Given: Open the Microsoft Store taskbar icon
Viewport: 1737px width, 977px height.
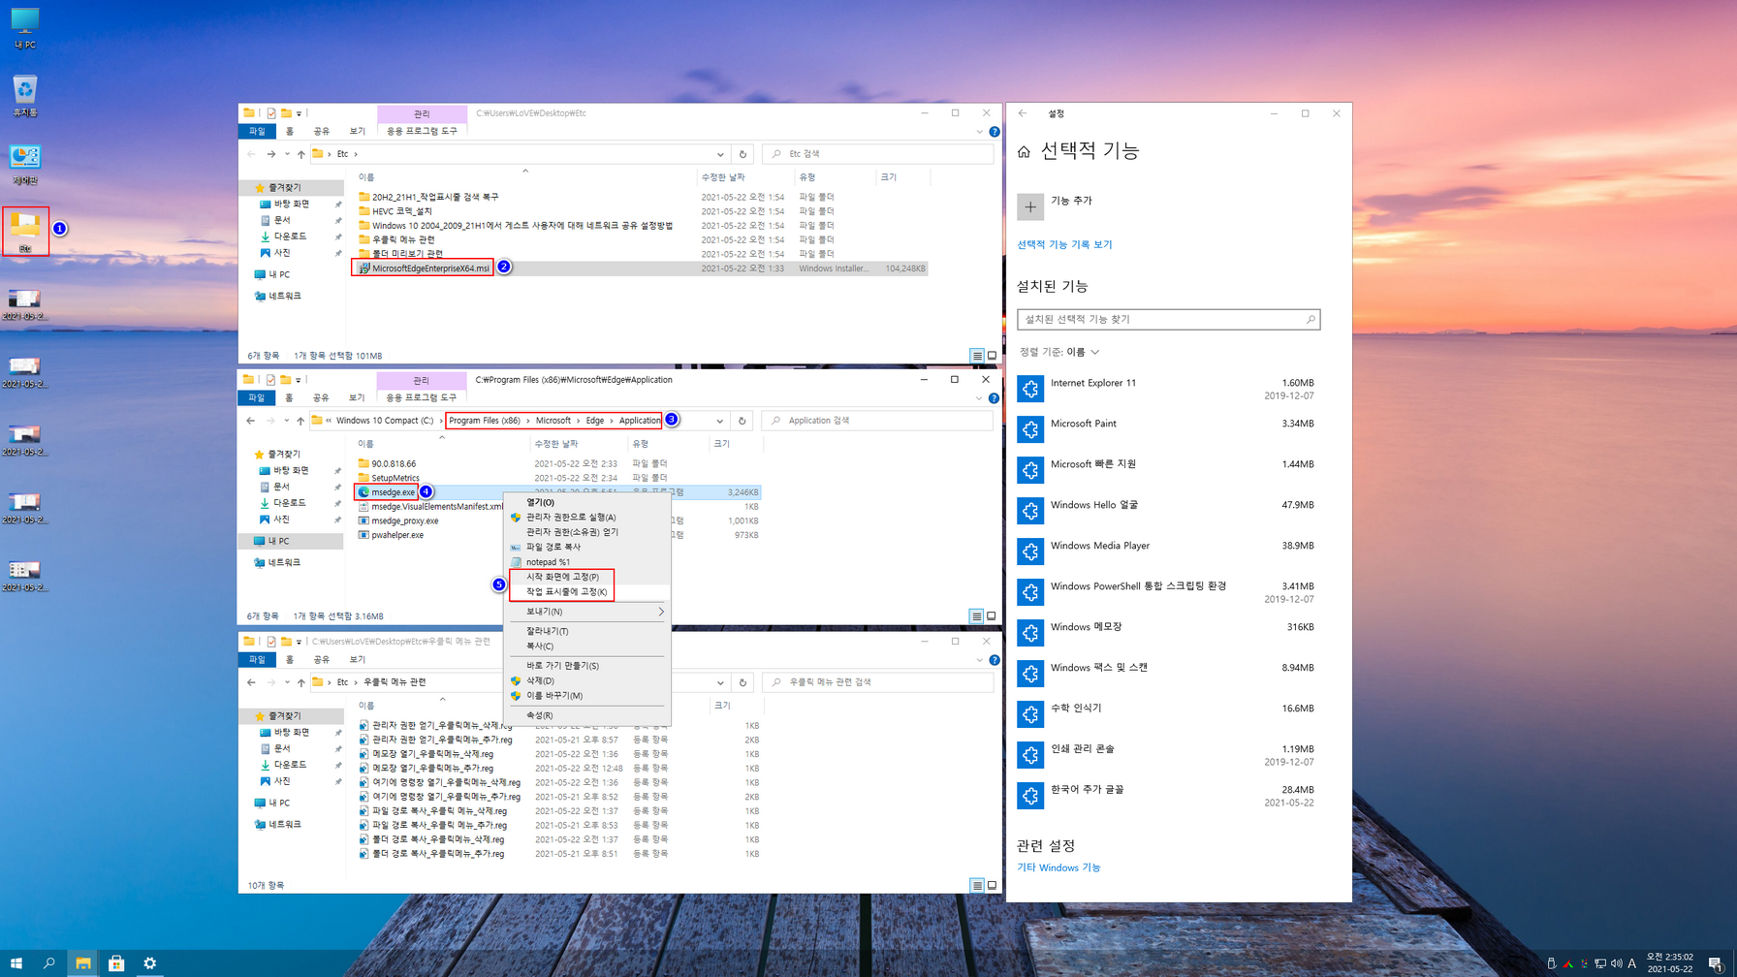Looking at the screenshot, I should coord(116,963).
